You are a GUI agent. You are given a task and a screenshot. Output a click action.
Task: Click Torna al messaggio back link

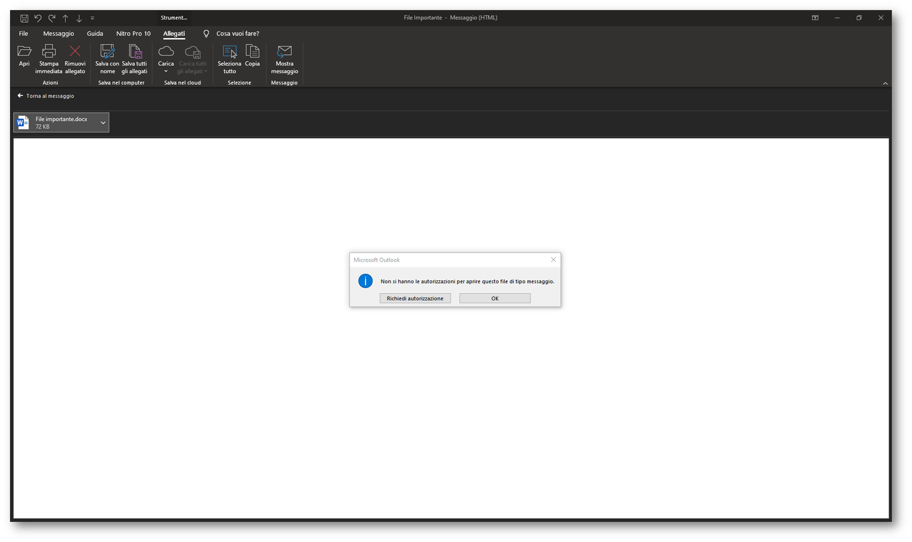tap(46, 96)
